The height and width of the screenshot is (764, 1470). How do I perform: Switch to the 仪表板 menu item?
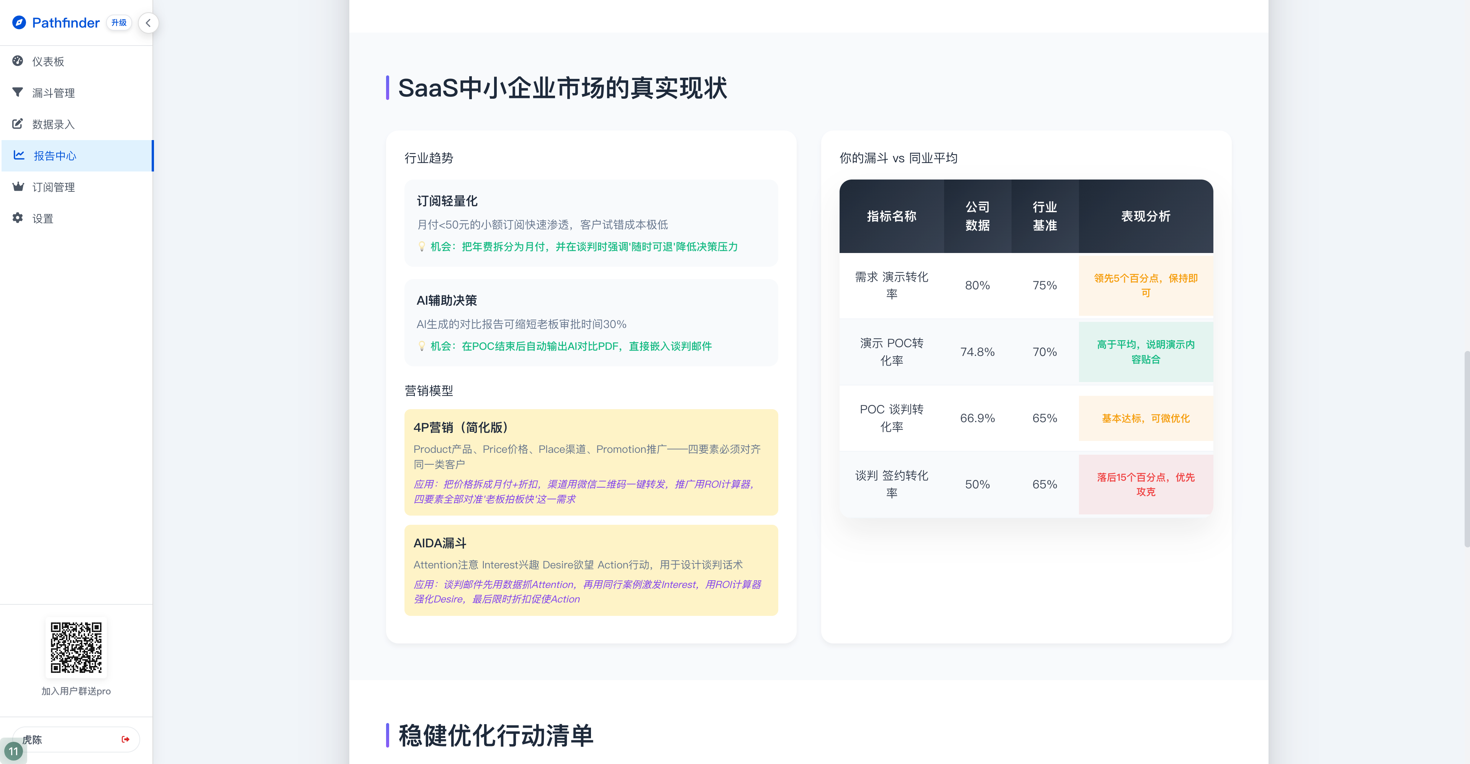pyautogui.click(x=49, y=62)
